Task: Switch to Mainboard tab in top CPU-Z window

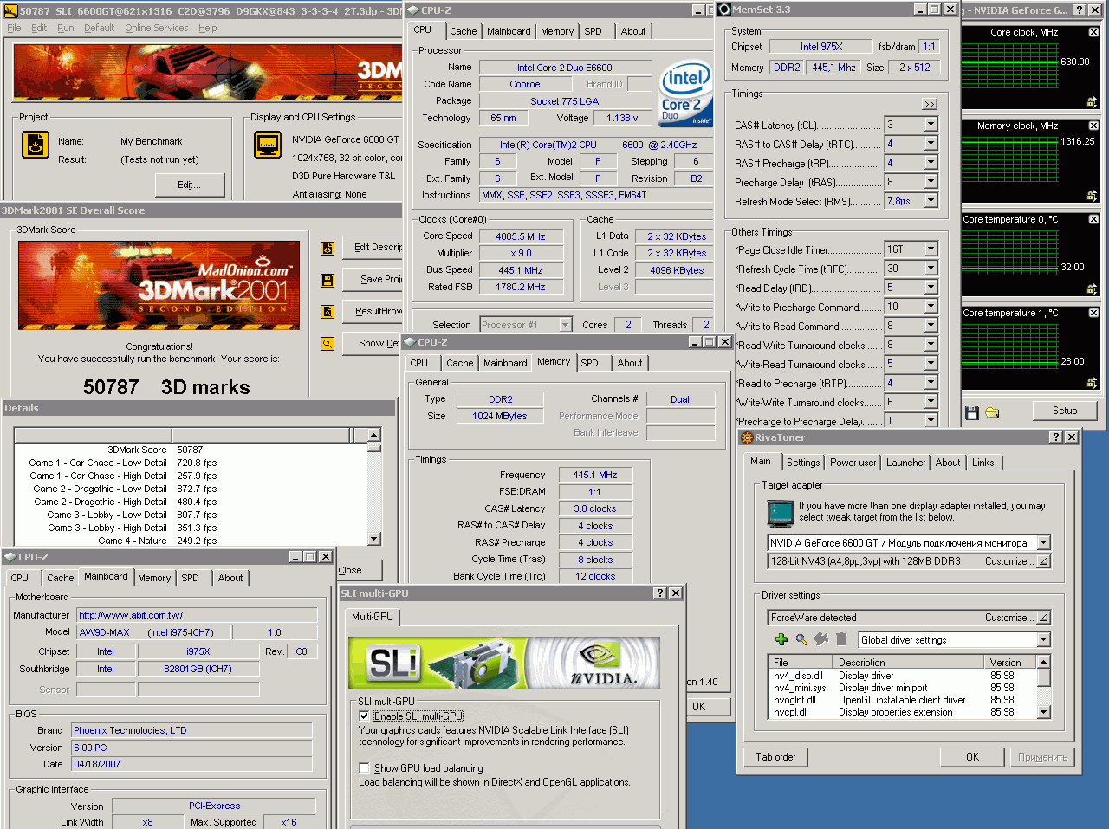Action: pos(509,31)
